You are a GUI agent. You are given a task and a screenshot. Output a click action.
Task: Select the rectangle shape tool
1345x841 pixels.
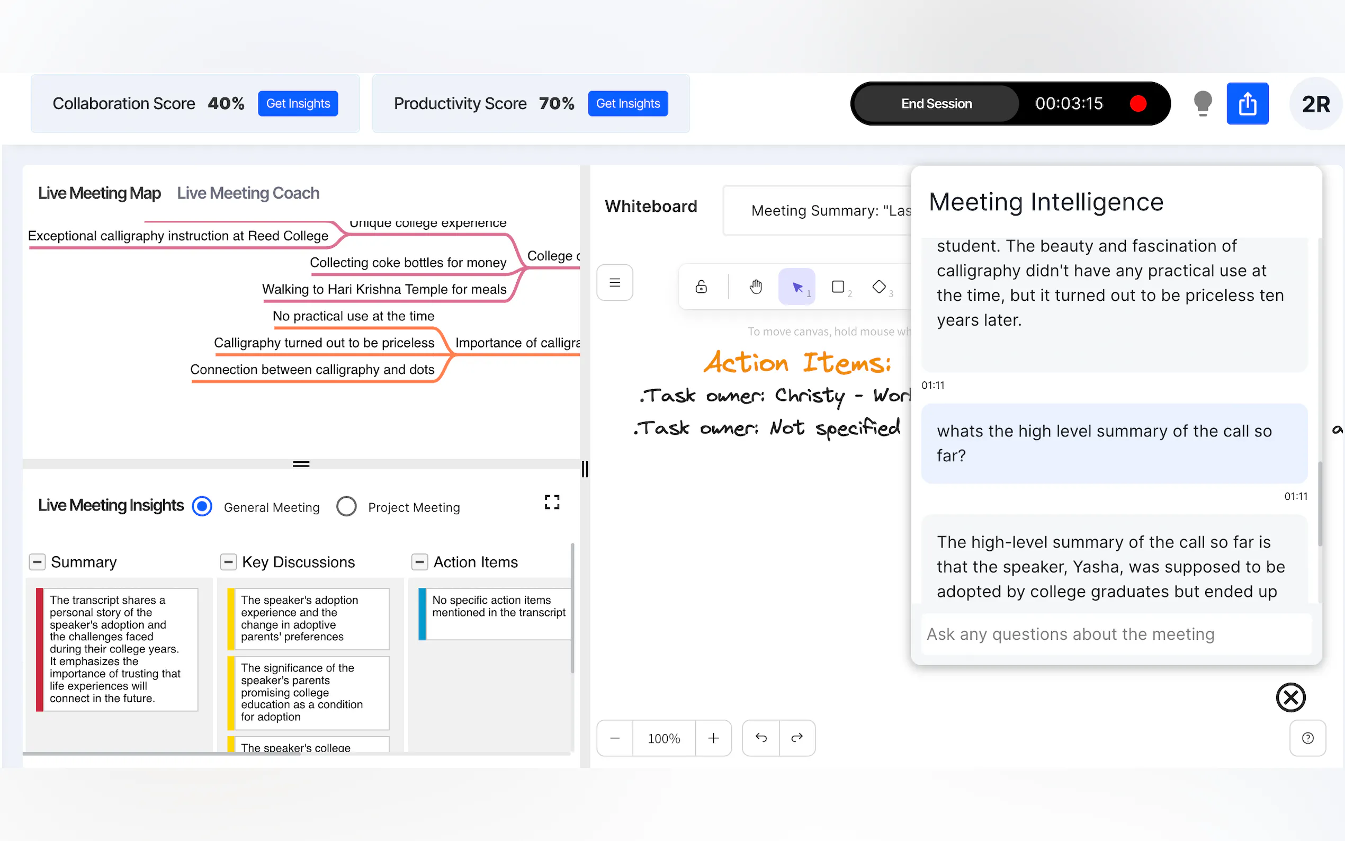[x=838, y=287]
